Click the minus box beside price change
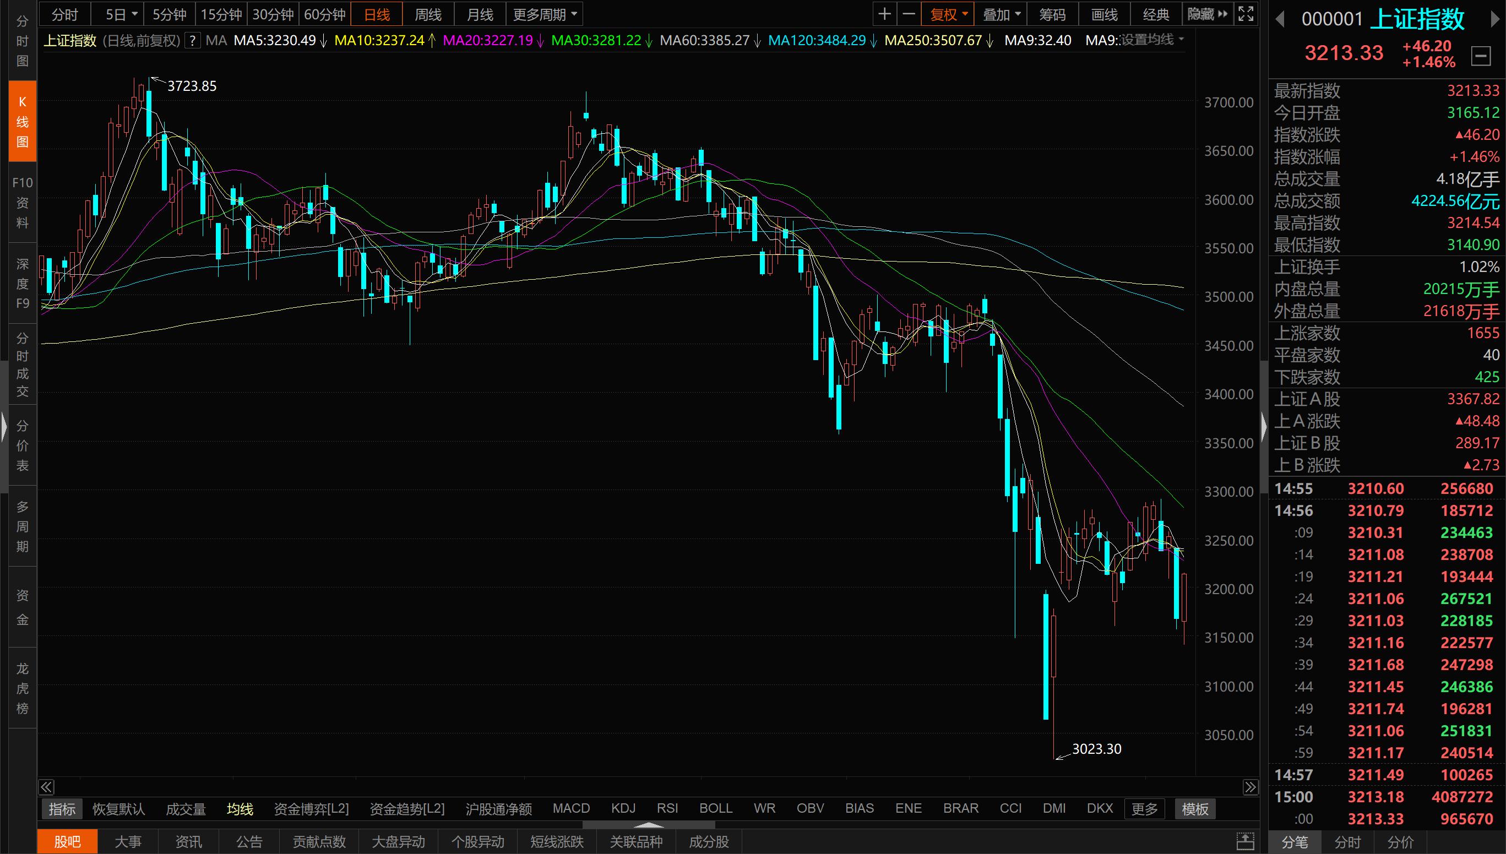1506x854 pixels. point(1481,56)
